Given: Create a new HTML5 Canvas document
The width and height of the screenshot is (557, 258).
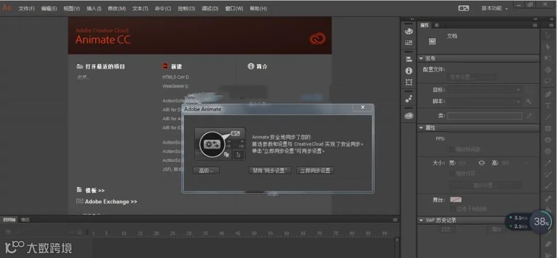Looking at the screenshot, I should (175, 77).
